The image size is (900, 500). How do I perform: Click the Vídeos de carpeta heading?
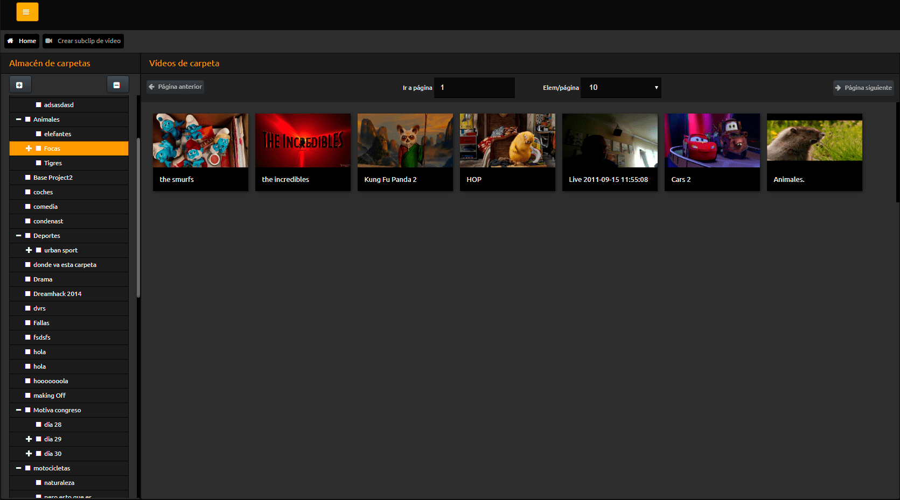click(184, 64)
